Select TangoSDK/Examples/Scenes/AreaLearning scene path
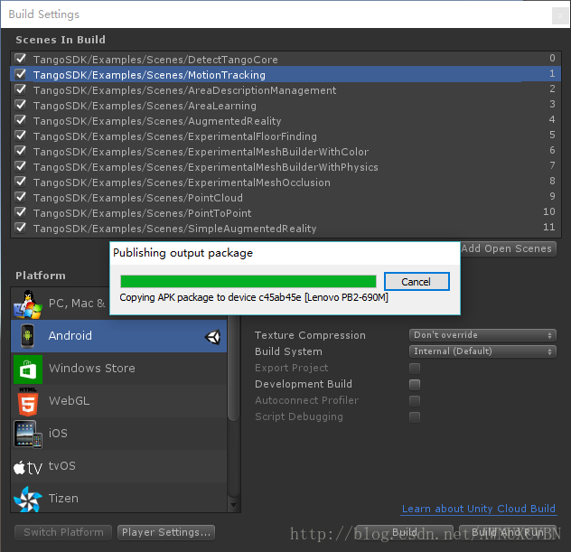Screen dimensions: 571x552 [145, 105]
